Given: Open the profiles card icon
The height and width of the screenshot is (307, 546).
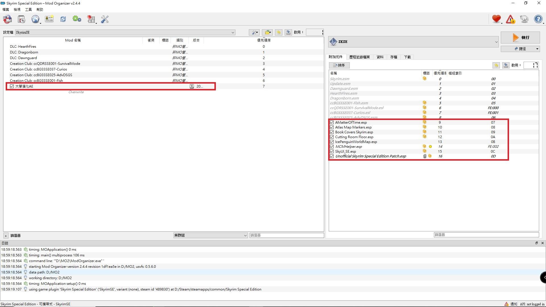Looking at the screenshot, I should (x=49, y=19).
